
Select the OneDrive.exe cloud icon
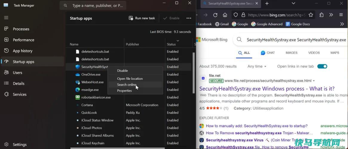(77, 74)
